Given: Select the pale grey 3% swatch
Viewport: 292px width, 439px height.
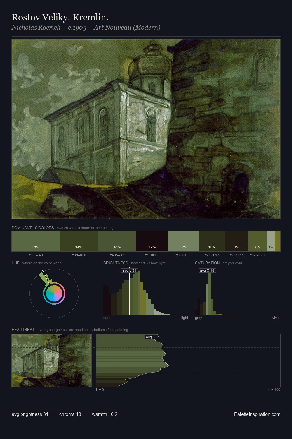Looking at the screenshot, I should pyautogui.click(x=271, y=241).
